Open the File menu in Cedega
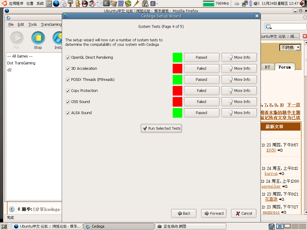This screenshot has height=230, width=307. 11,25
